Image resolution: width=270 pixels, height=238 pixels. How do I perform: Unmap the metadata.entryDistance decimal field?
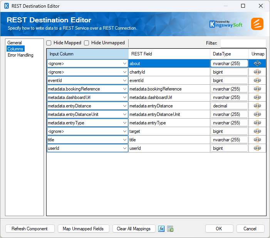(257, 106)
